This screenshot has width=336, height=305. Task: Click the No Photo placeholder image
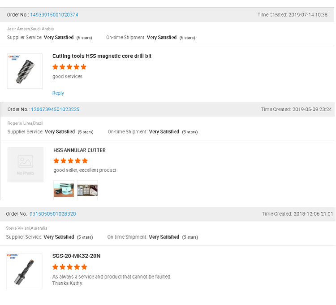26,165
